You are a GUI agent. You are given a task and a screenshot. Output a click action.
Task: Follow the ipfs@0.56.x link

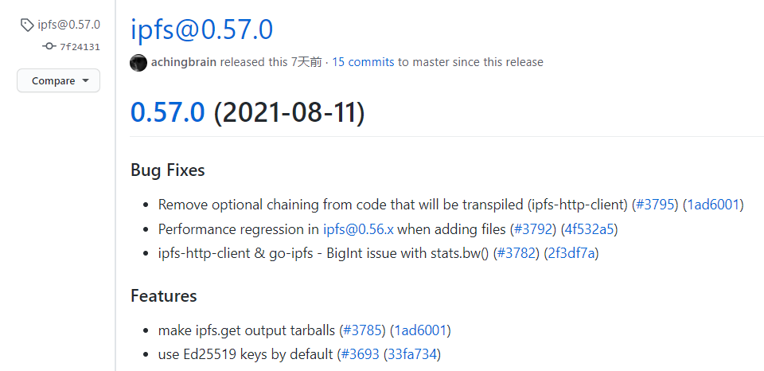pyautogui.click(x=358, y=229)
